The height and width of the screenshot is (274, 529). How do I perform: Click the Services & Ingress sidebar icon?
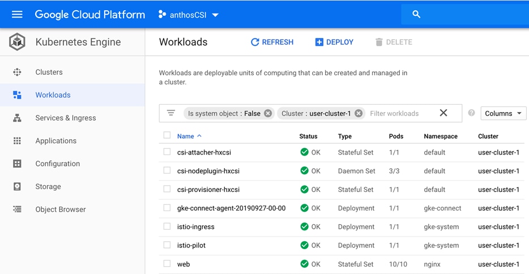pos(17,118)
